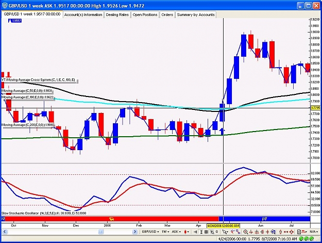Click the Jun label on time axis
Viewport: 322px width, 243px height.
coord(261,225)
